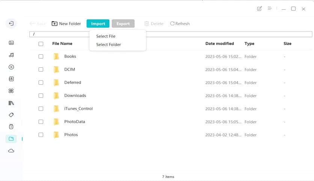Viewport: 314px width, 181px height.
Task: Sort by Size column header
Action: click(x=287, y=43)
